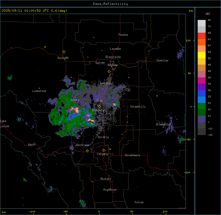Click the RedDeer label

pos(113,65)
